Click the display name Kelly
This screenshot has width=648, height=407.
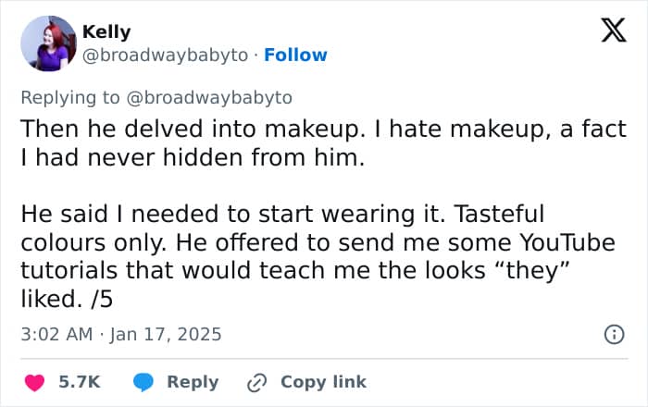[106, 31]
